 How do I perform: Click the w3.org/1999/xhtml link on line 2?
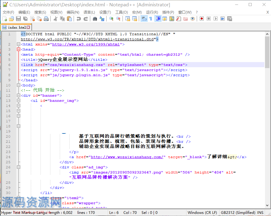point(86,44)
